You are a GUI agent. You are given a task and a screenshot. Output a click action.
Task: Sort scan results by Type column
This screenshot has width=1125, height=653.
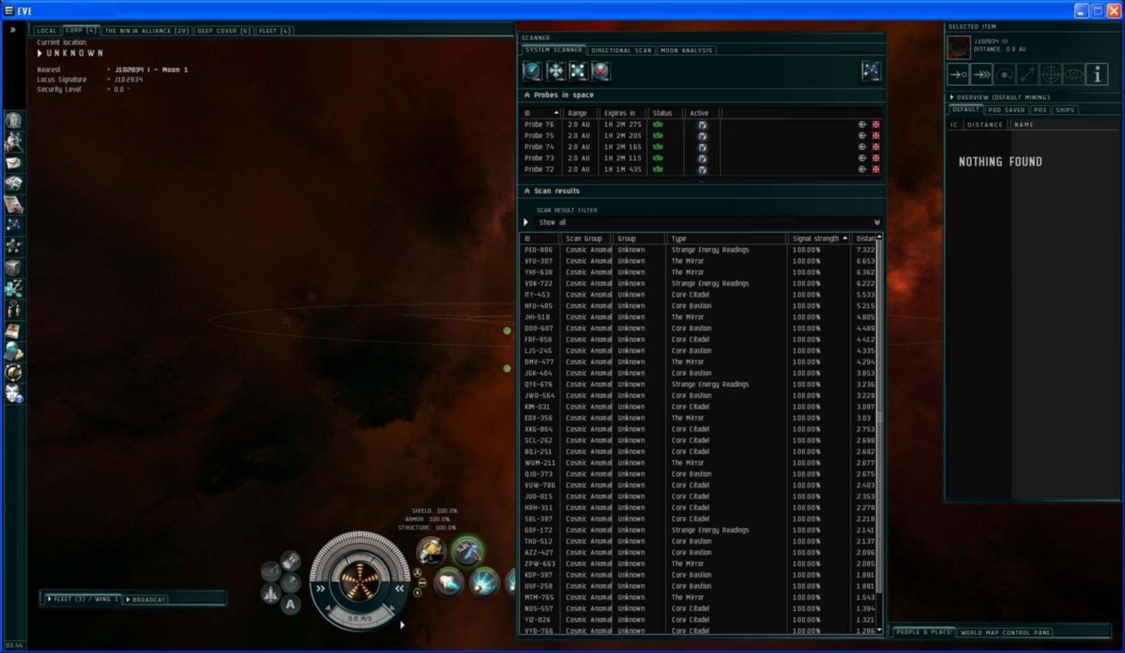726,239
